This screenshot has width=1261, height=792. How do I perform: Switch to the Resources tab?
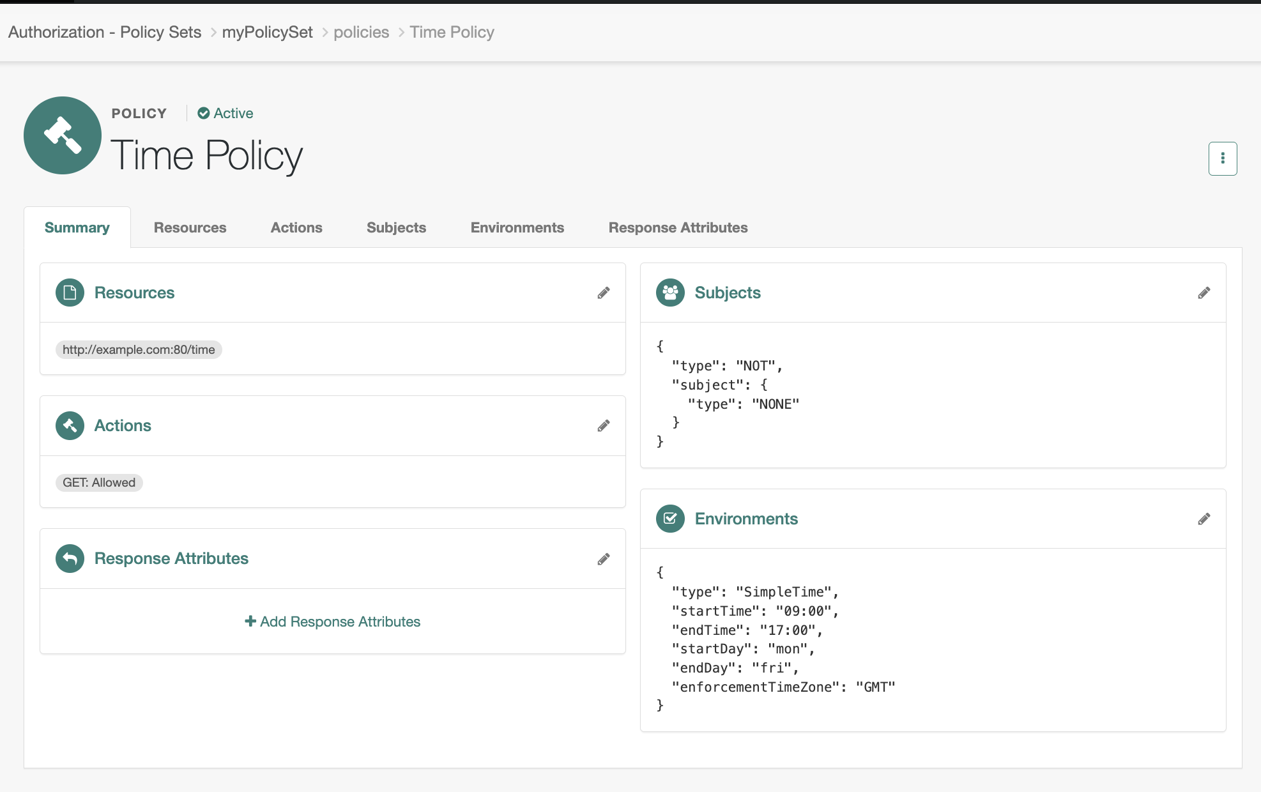pyautogui.click(x=190, y=227)
